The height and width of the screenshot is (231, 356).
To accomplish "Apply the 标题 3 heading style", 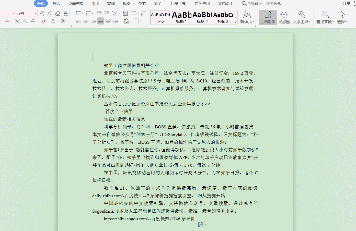I will [x=223, y=17].
